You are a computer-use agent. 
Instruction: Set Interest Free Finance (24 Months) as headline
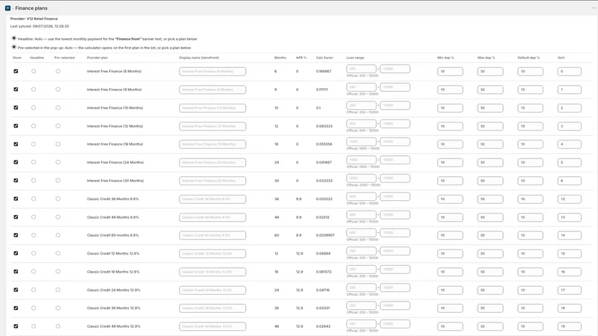coord(34,162)
